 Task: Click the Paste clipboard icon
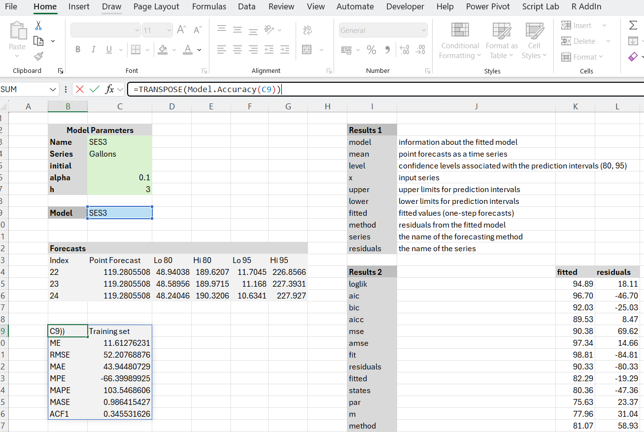tap(17, 31)
